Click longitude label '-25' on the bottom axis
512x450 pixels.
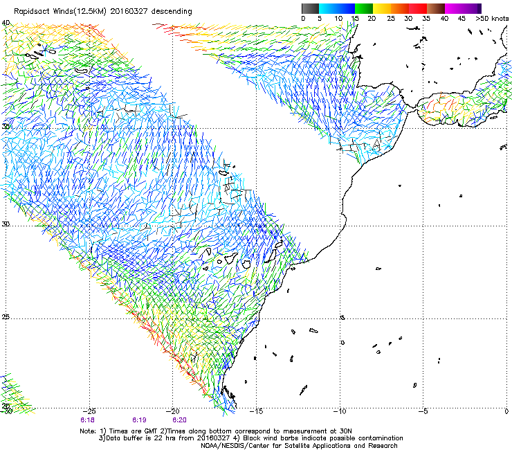tap(89, 411)
